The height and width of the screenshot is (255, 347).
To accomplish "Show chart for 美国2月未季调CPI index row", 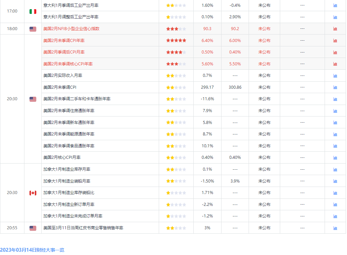I will 335,87.
